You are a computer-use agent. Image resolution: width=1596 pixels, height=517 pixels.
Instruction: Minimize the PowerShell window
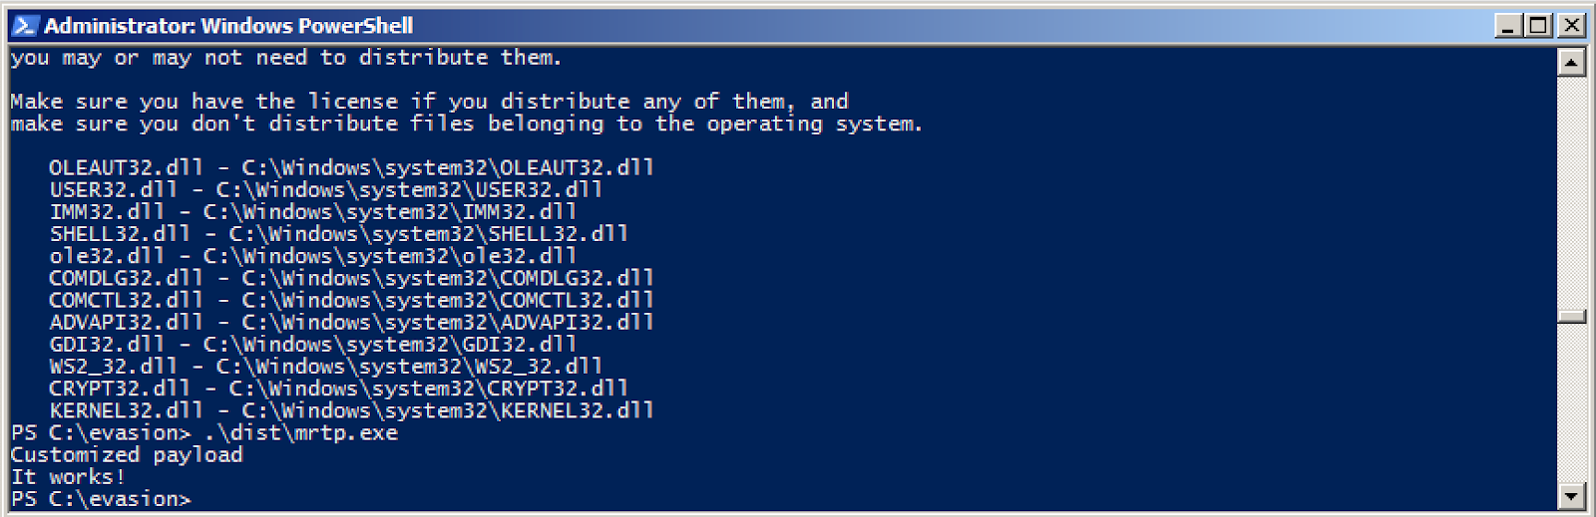1507,25
